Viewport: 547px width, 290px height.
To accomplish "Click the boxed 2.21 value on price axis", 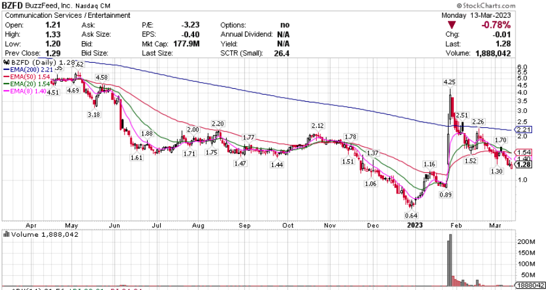I will pos(524,130).
